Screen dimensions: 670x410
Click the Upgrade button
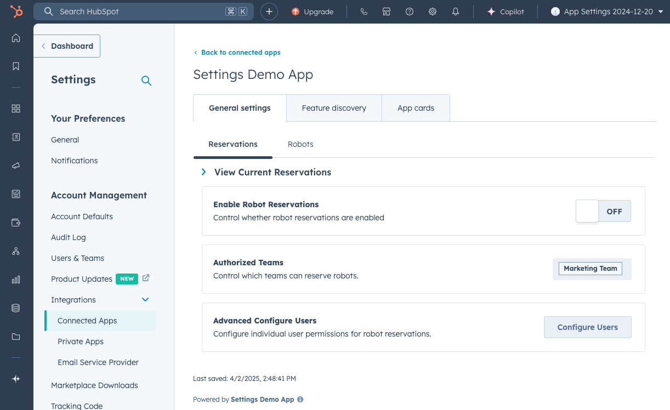pyautogui.click(x=313, y=12)
